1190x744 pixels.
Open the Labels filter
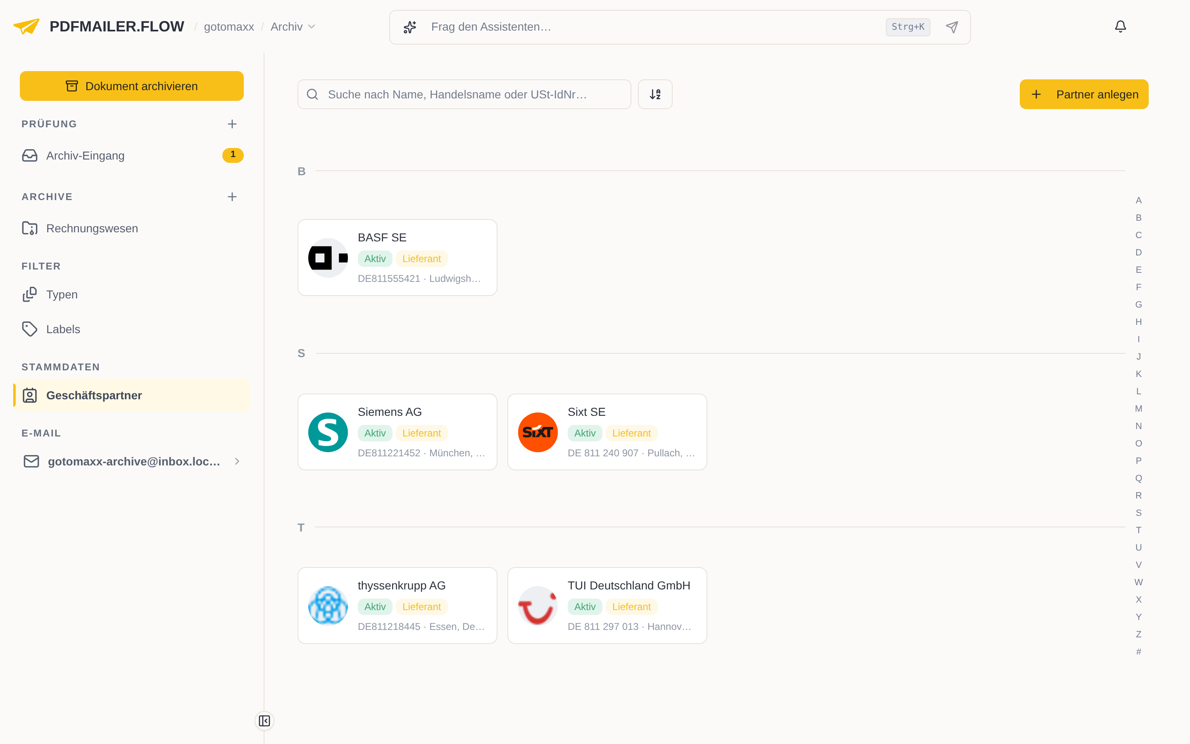pyautogui.click(x=132, y=329)
